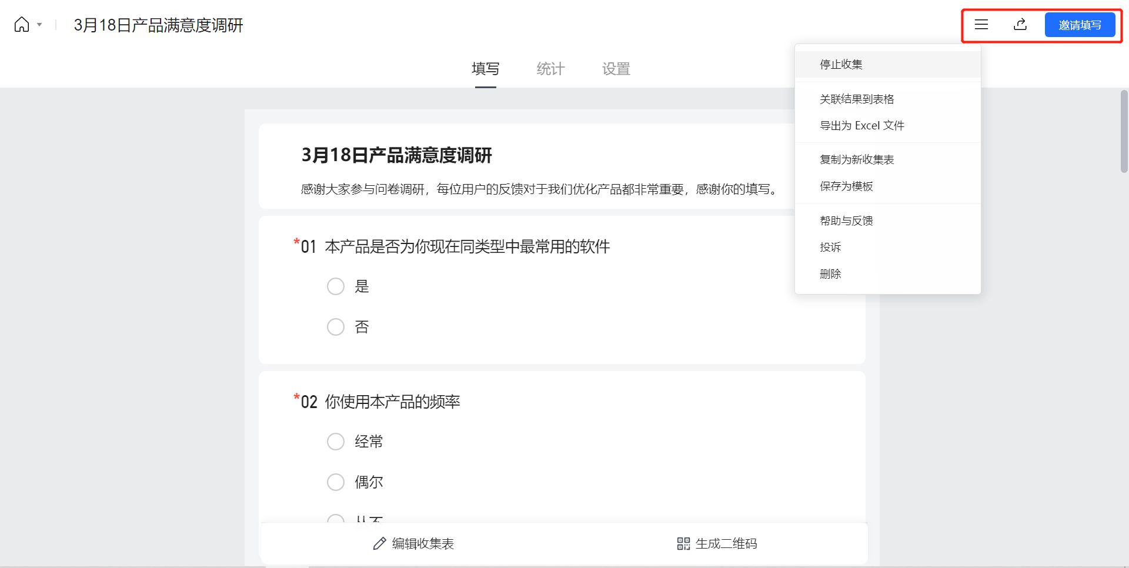This screenshot has width=1129, height=568.
Task: Switch to the 填写 tab
Action: (486, 69)
